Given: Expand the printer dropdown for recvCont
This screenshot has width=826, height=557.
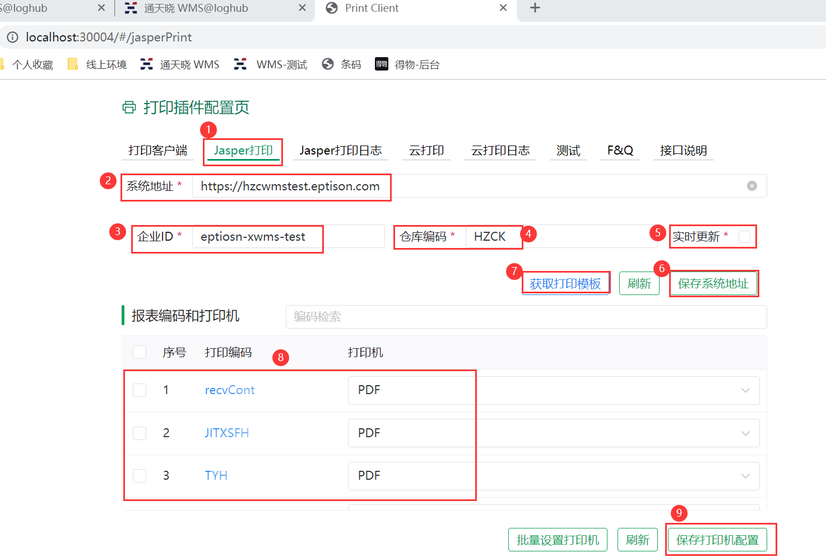Looking at the screenshot, I should point(745,390).
